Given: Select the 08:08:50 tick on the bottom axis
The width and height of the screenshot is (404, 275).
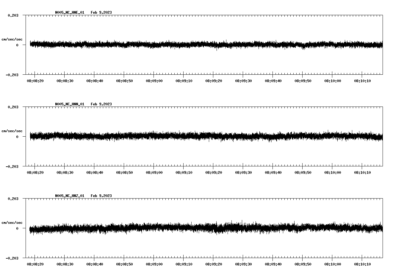Looking at the screenshot, I should click(124, 264).
